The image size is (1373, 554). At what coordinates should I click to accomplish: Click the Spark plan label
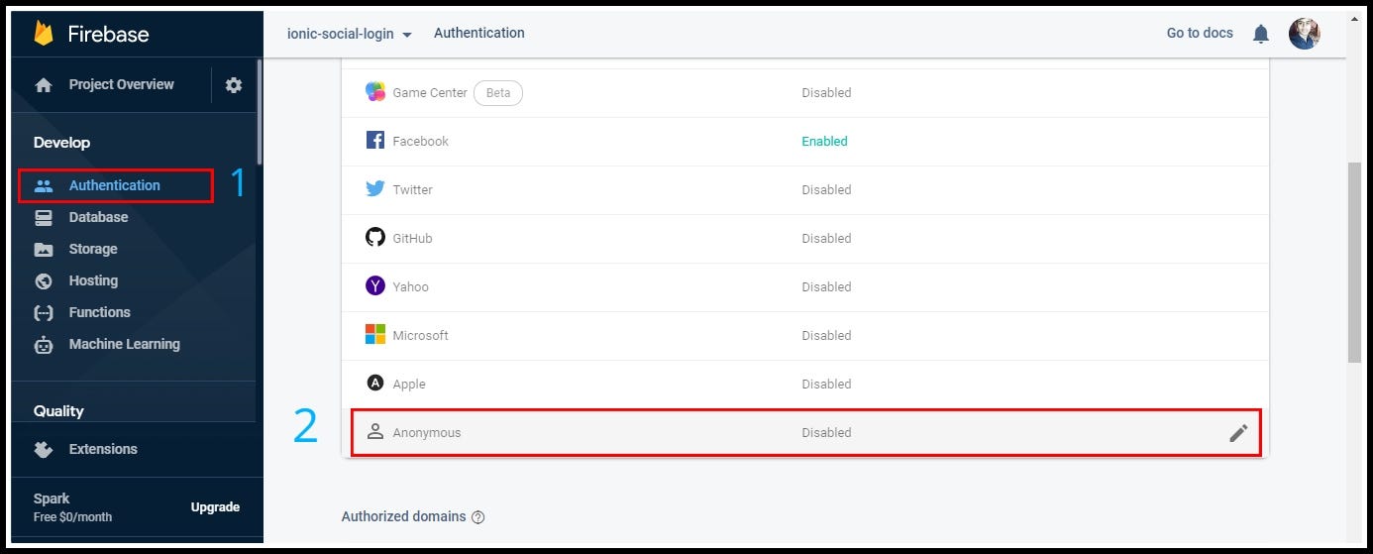tap(52, 499)
